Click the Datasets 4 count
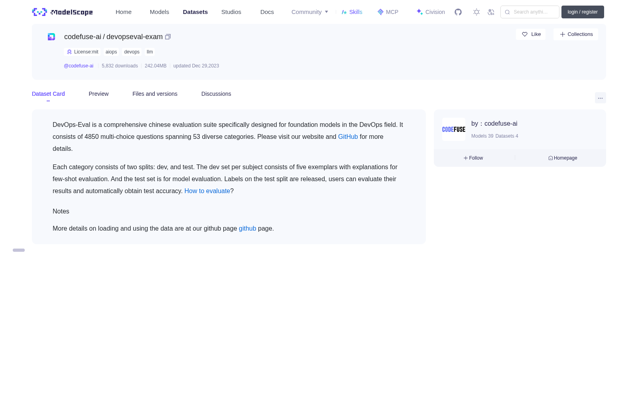This screenshot has width=638, height=399. click(x=507, y=136)
